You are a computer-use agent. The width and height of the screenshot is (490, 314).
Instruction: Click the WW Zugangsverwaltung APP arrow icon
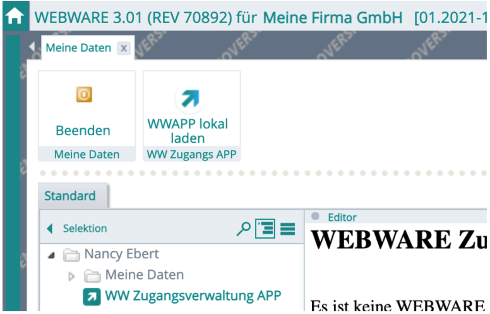(92, 297)
